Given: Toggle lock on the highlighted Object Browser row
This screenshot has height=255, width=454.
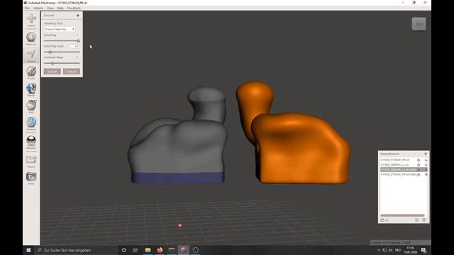Looking at the screenshot, I should 419,170.
